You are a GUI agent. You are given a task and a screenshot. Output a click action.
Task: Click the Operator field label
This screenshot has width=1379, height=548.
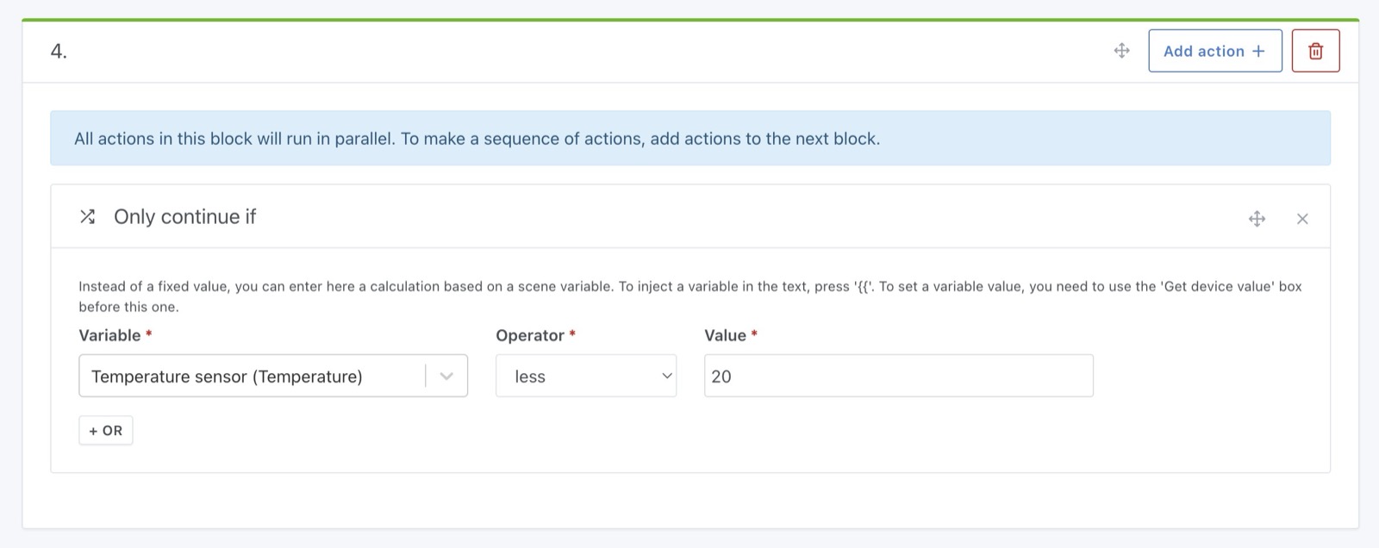point(529,336)
